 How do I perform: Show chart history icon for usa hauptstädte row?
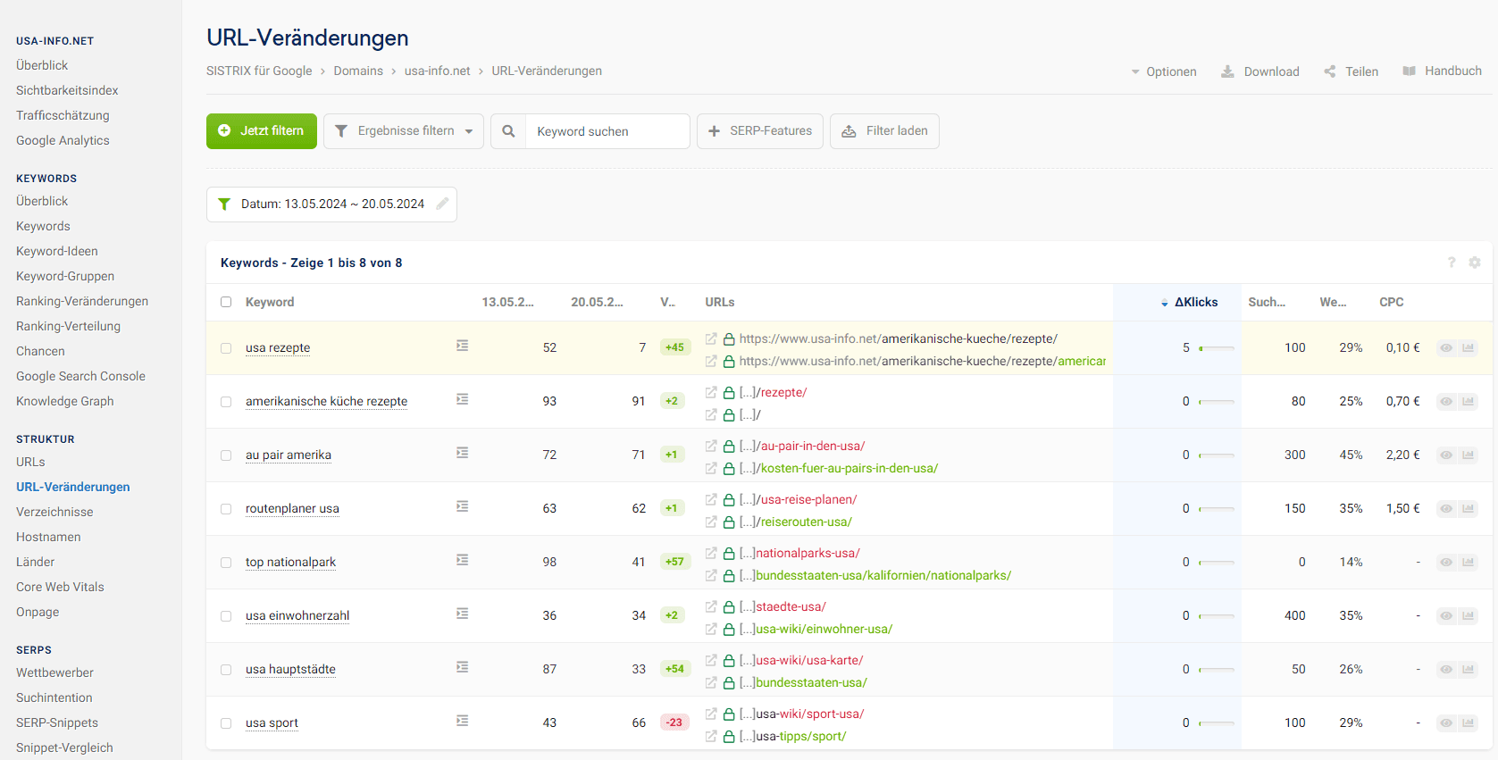(1469, 669)
